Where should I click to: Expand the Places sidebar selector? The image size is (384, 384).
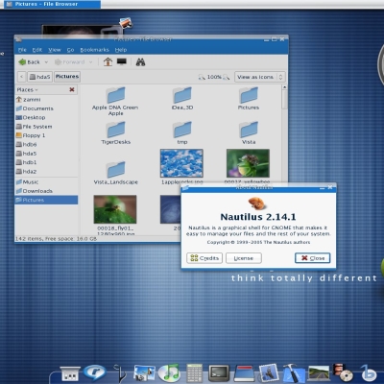coord(27,90)
